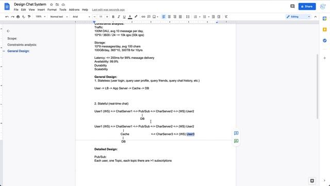Click the Undo arrow in toolbar

pos(7,17)
